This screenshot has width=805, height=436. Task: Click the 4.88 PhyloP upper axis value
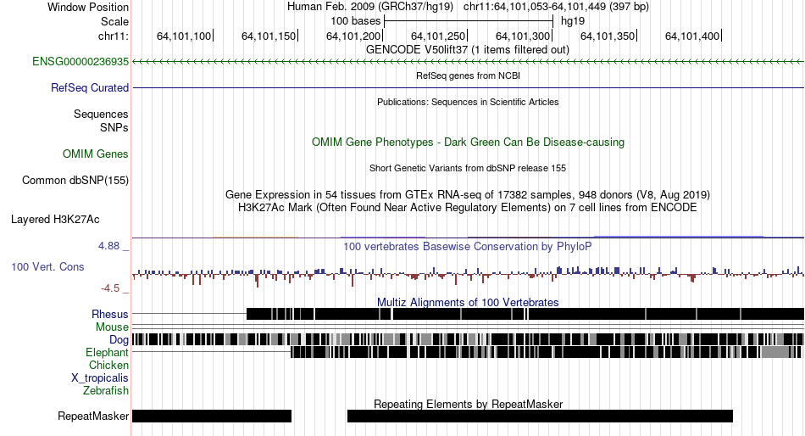tap(108, 246)
